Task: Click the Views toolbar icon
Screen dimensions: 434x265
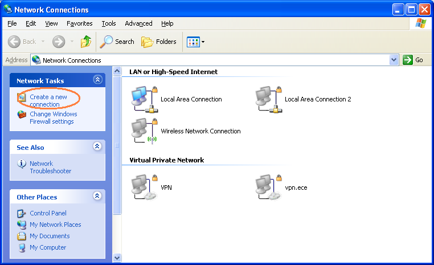Action: [193, 42]
